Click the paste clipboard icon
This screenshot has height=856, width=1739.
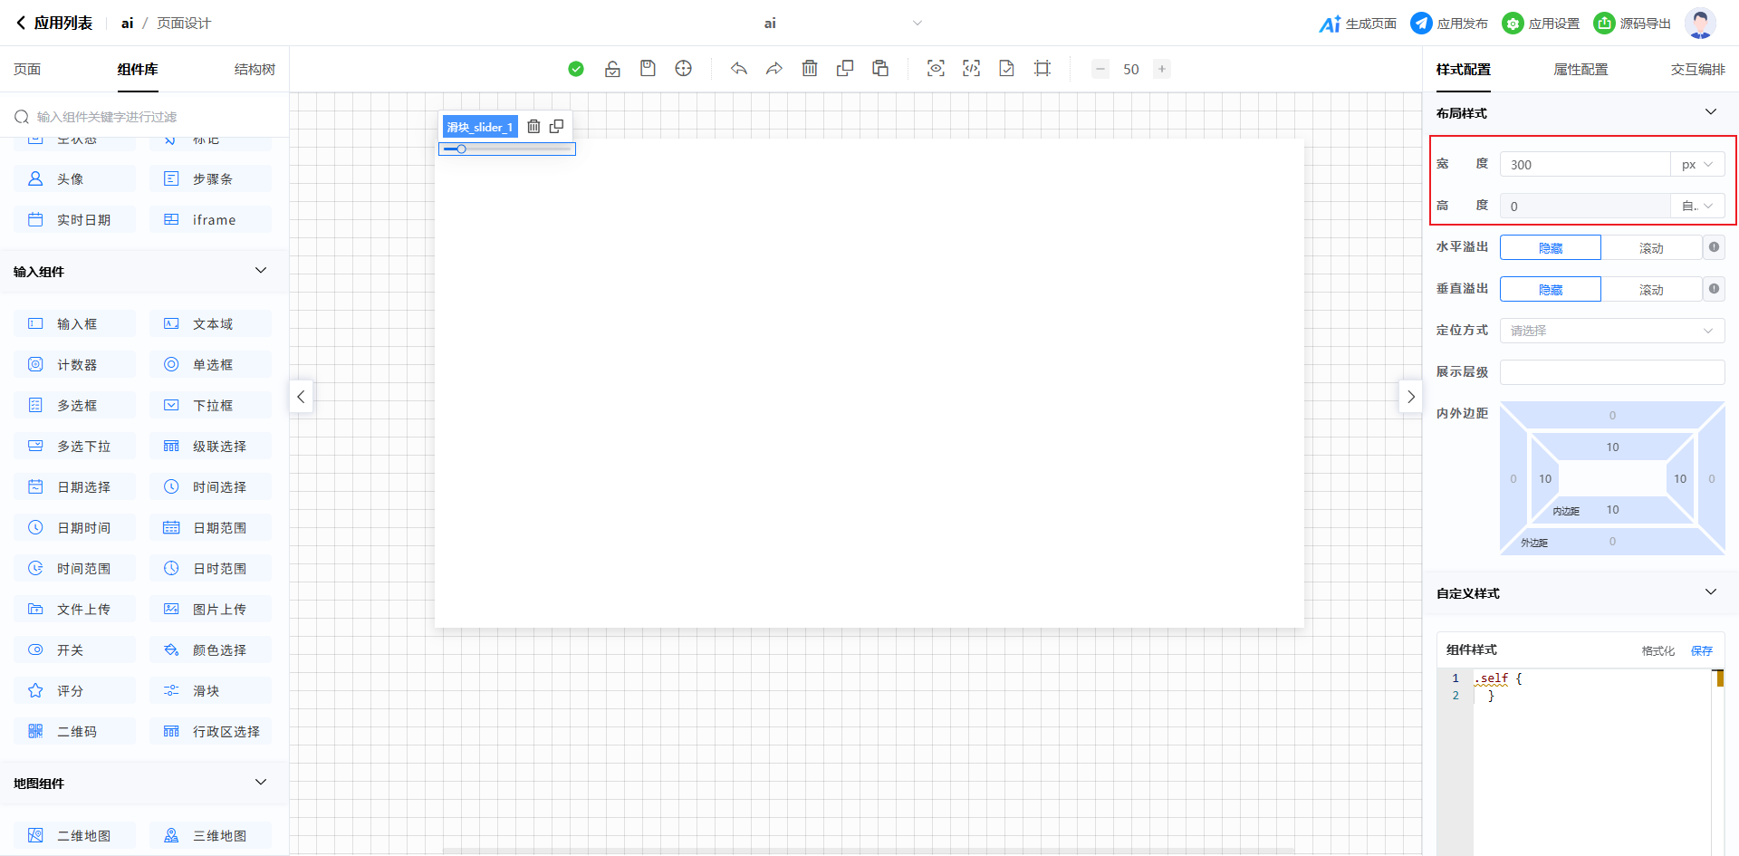click(880, 69)
